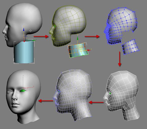Click the crosshair move cursor near the smooth head's nape
Screen dimensions: 147x129
point(30,31)
